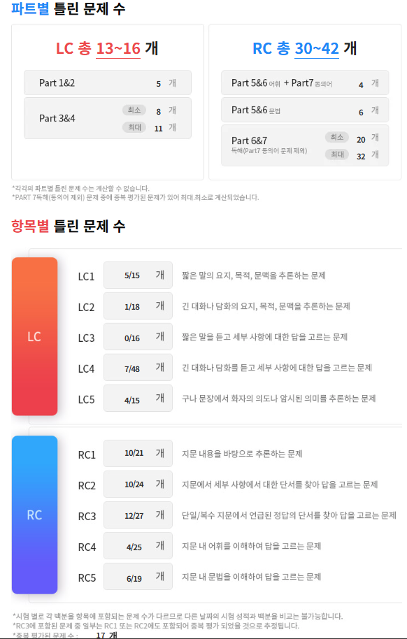Click the "LC 총 13~16 개" title
The height and width of the screenshot is (639, 407).
(107, 48)
